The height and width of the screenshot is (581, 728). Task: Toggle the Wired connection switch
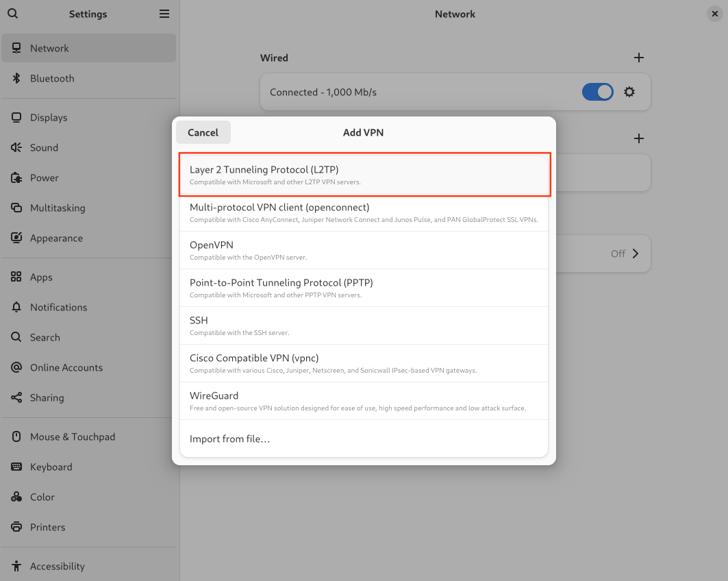click(x=598, y=92)
